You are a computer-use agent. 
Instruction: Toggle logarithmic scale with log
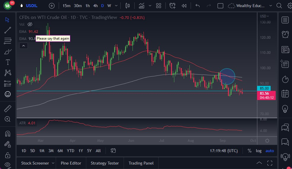pos(259,151)
